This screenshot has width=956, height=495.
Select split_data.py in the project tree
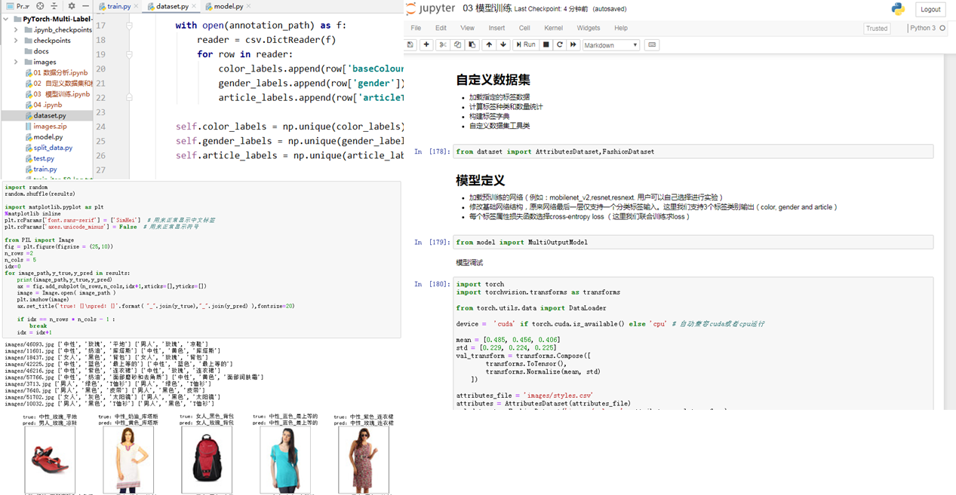tap(48, 148)
